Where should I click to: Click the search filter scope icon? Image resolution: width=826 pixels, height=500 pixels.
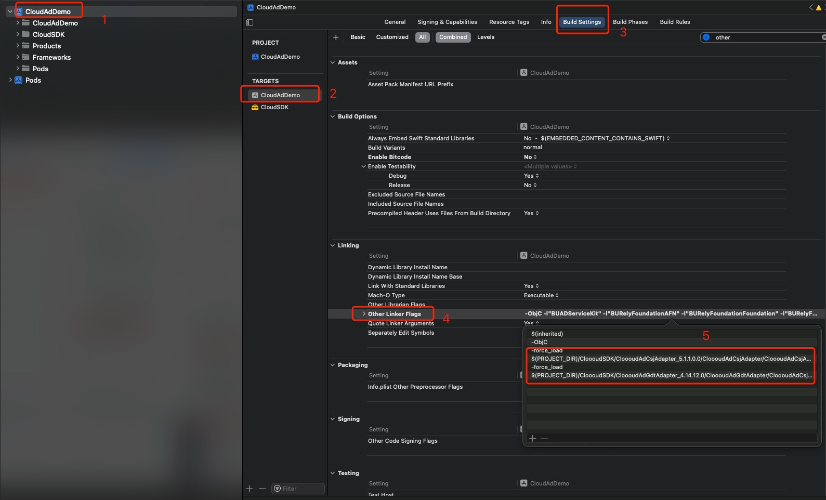706,37
